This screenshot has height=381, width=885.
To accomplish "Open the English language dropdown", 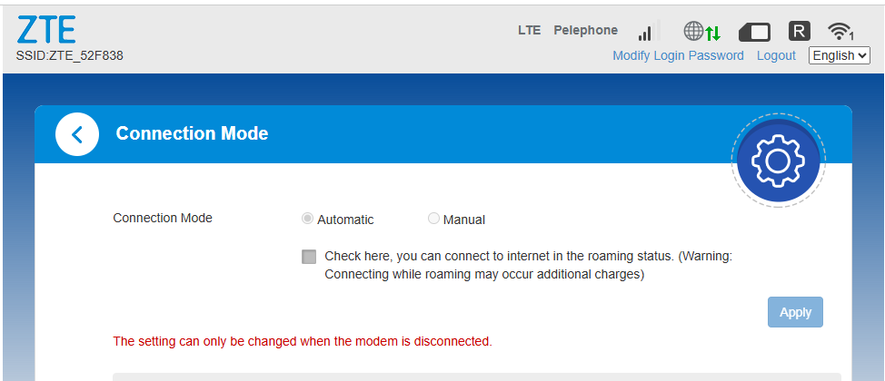I will click(840, 55).
